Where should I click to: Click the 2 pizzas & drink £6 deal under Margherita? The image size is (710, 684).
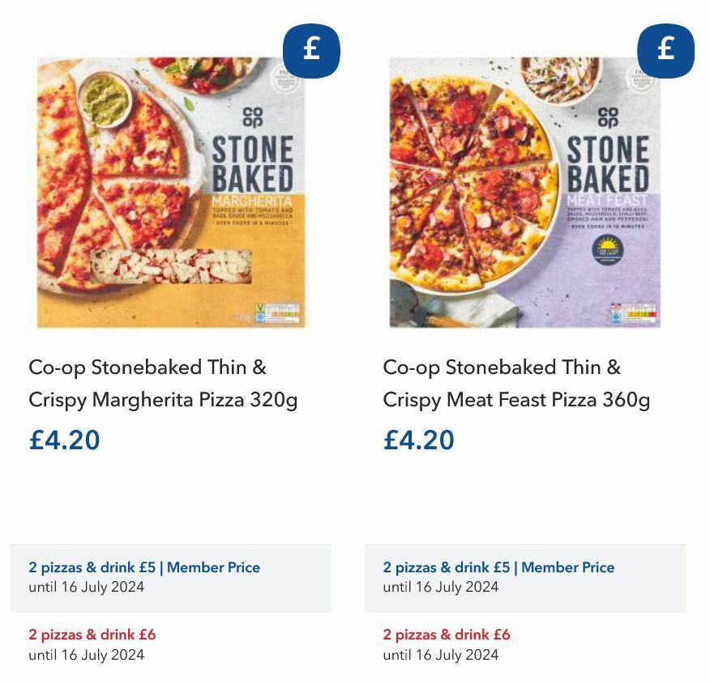[91, 635]
